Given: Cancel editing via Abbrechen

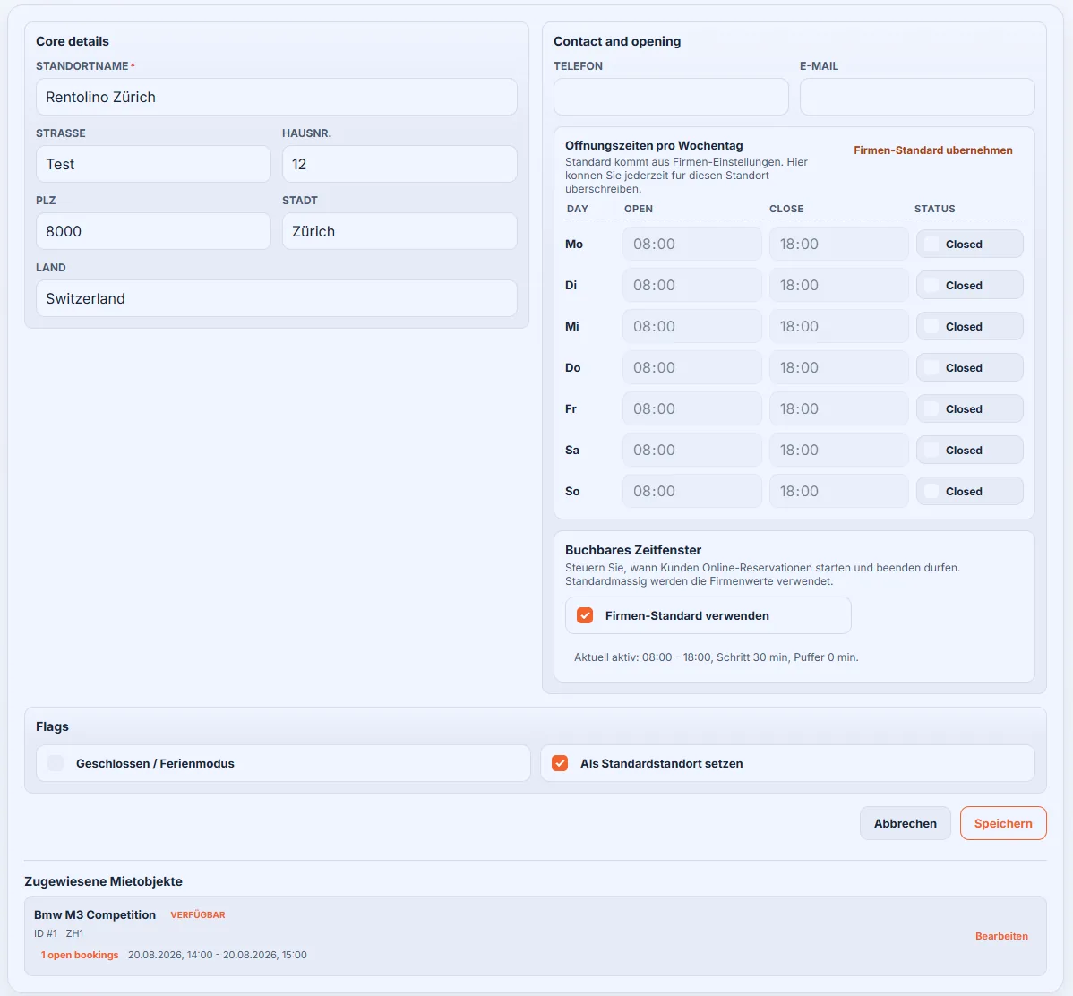Looking at the screenshot, I should coord(906,823).
